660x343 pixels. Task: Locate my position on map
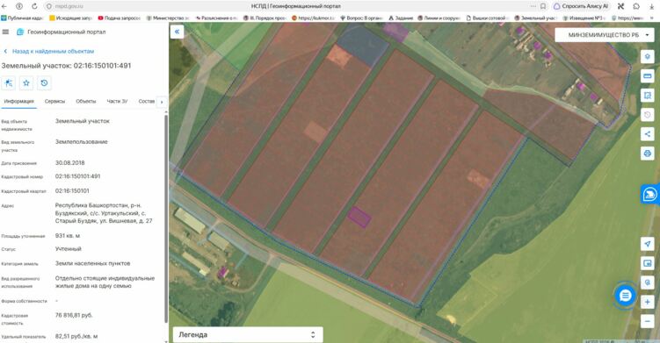tap(648, 244)
